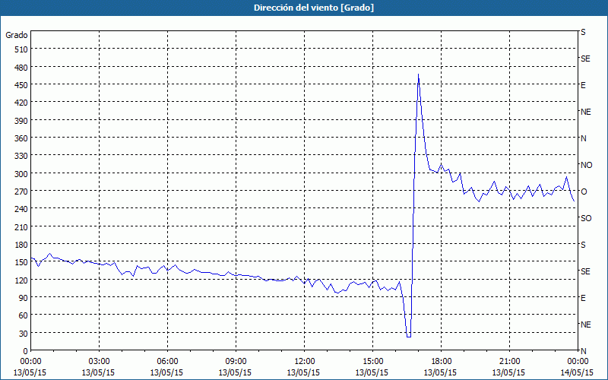Click the 30 degree axis label
Screen dimensions: 608x380
pos(24,334)
